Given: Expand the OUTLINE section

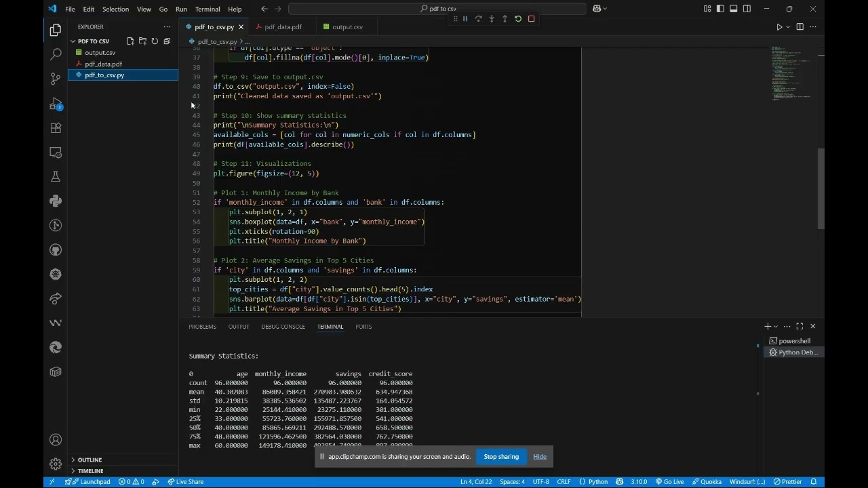Looking at the screenshot, I should point(90,460).
